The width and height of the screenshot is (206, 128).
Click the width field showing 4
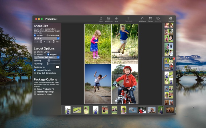click(x=37, y=42)
